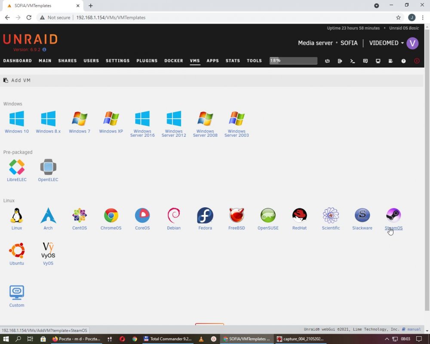430x344 pixels.
Task: Click the info monitor icon in toolbar
Action: pos(378,61)
